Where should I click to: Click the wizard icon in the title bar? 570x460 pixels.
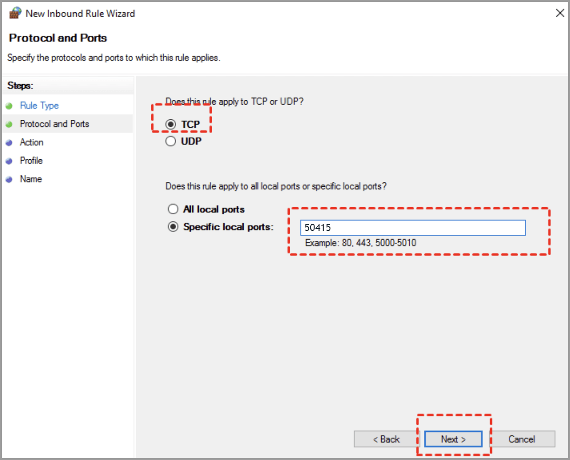pos(14,13)
